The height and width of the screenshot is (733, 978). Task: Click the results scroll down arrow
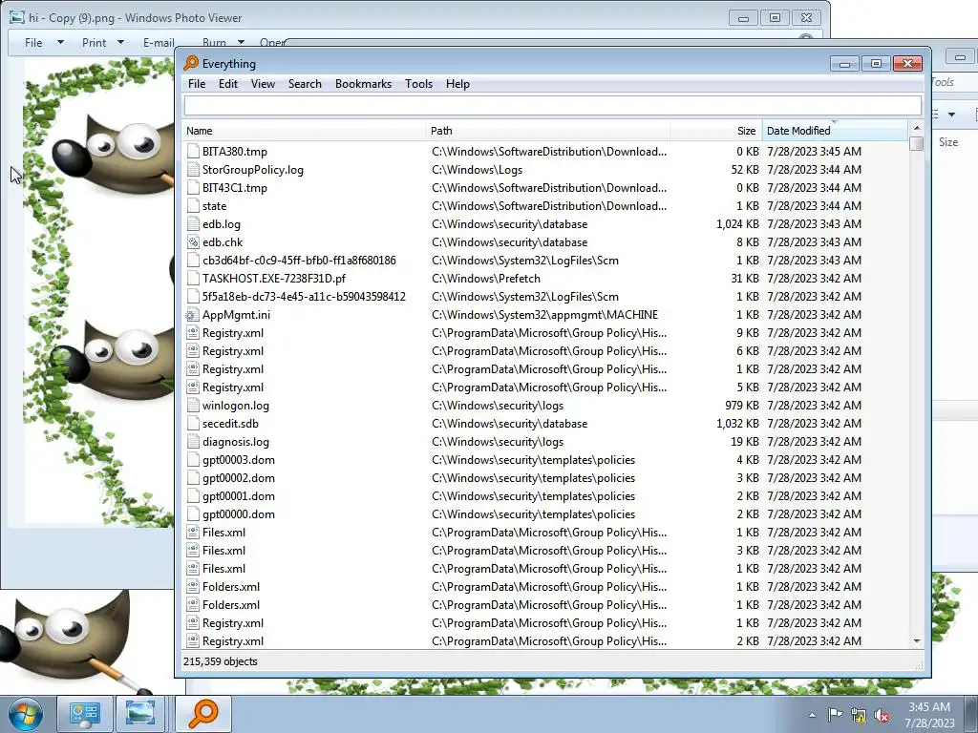click(x=916, y=640)
